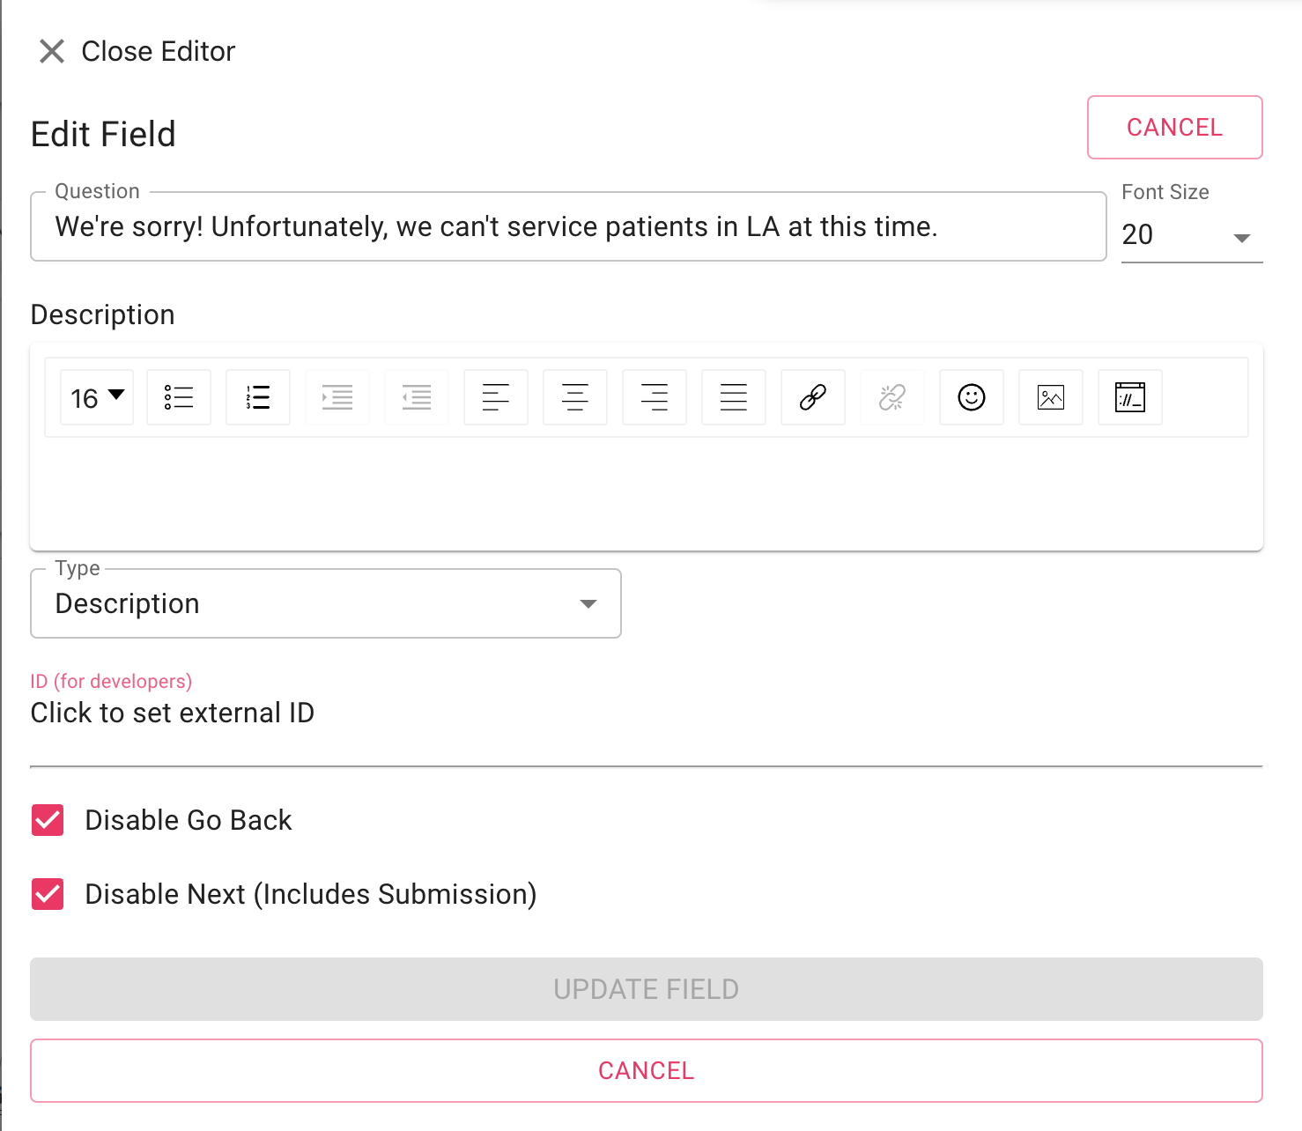The image size is (1302, 1131).
Task: Open the editor font size 16 dropdown
Action: coord(97,397)
